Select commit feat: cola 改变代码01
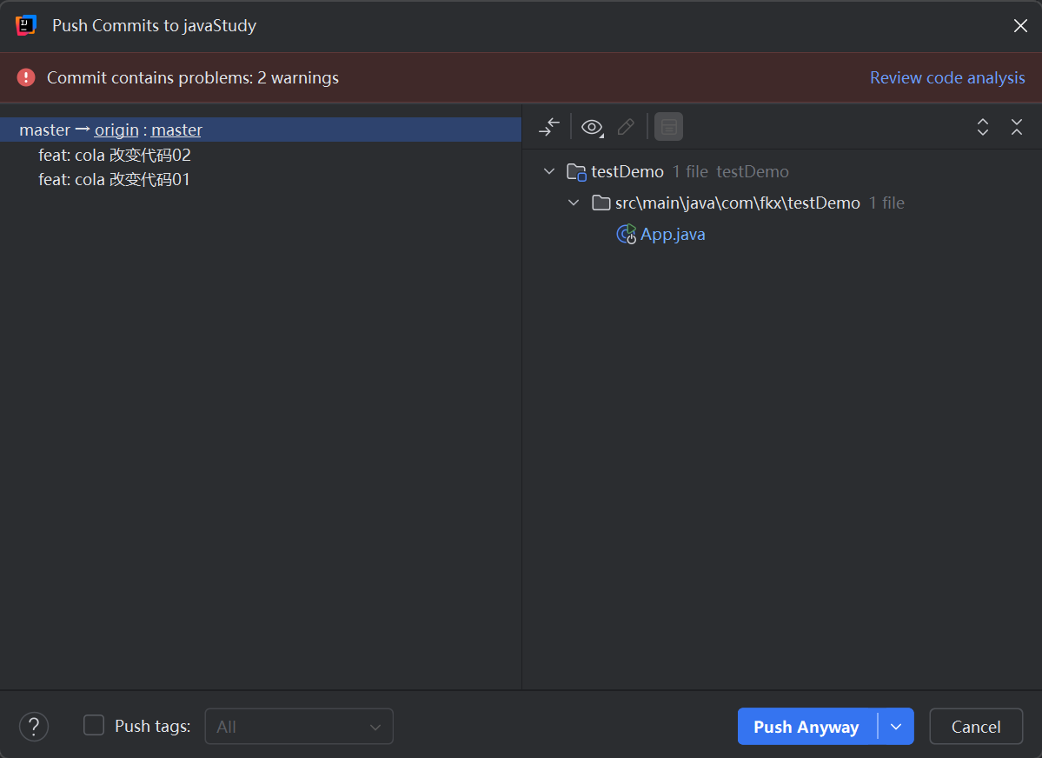Viewport: 1042px width, 758px height. (115, 180)
